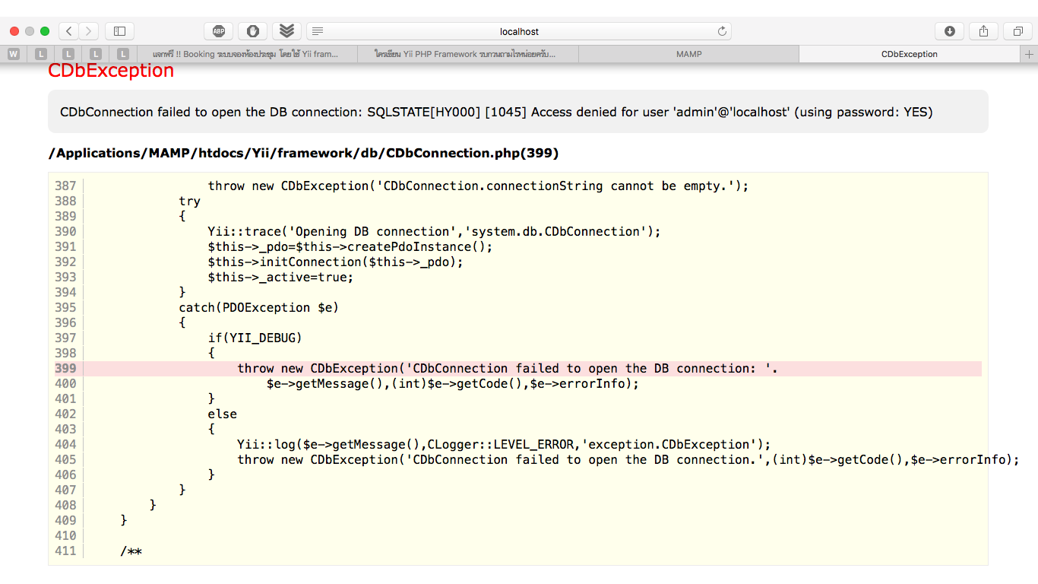Click line number 410 in the gutter

coord(65,535)
